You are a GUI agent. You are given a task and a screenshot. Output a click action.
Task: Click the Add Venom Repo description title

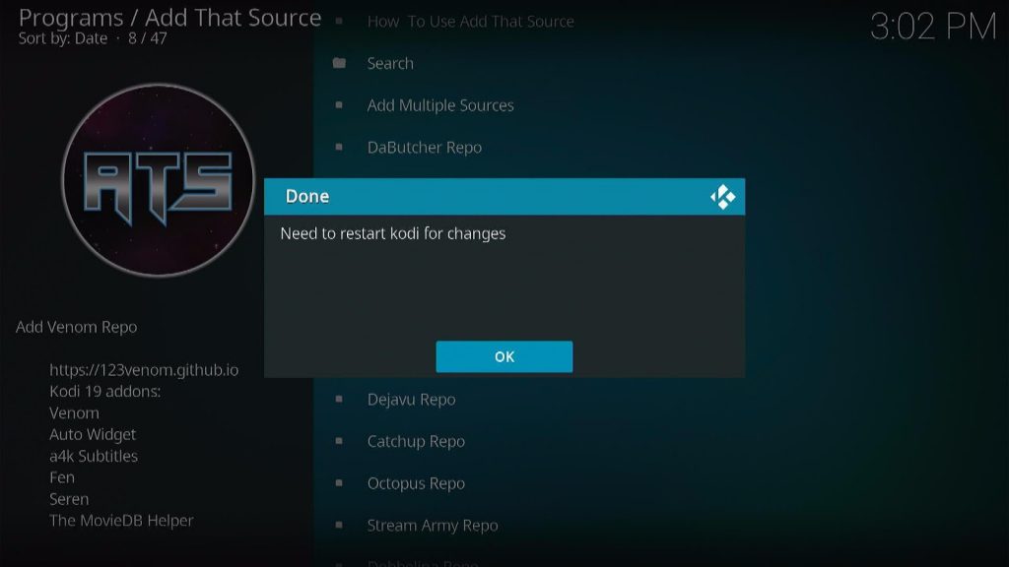[x=77, y=327]
